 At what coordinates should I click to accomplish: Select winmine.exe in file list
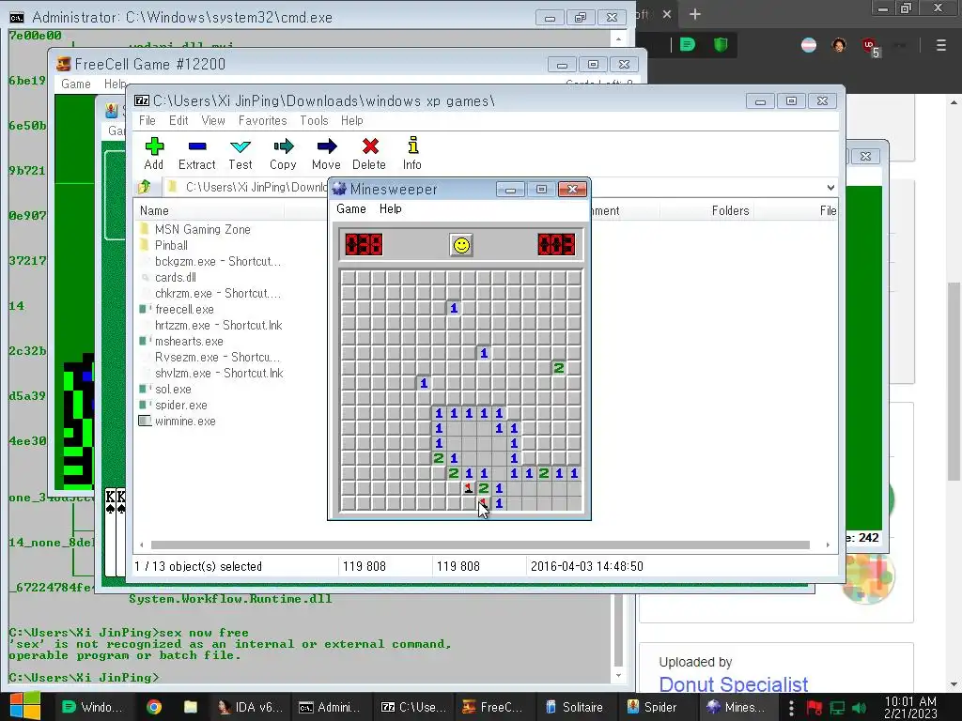185,422
